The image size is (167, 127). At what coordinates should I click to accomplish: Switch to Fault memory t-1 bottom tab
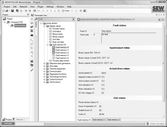point(99,120)
